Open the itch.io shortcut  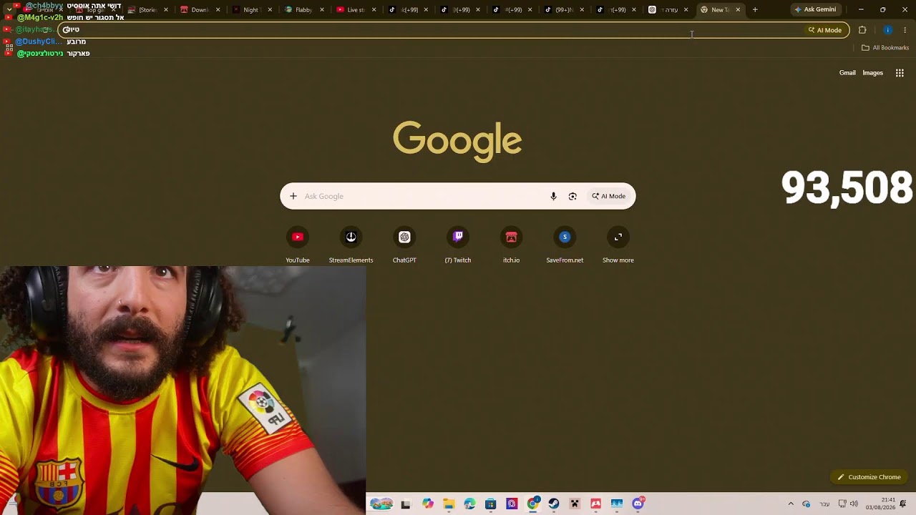(511, 244)
